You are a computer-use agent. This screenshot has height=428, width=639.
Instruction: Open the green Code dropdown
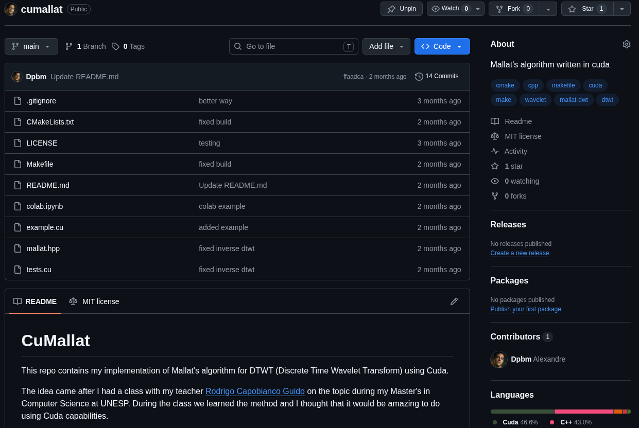(442, 46)
